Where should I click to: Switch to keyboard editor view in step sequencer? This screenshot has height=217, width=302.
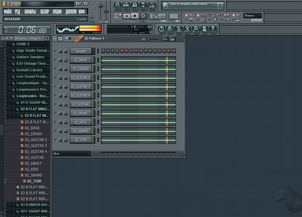[x=173, y=39]
